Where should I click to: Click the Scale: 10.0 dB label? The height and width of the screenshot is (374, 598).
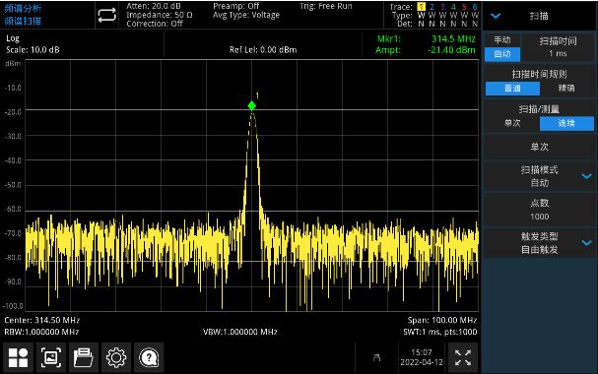coord(33,50)
